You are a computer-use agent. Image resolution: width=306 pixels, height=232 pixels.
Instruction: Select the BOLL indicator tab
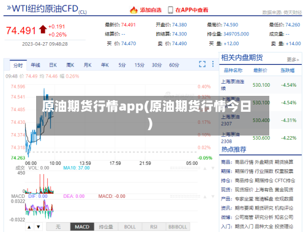(x=130, y=227)
